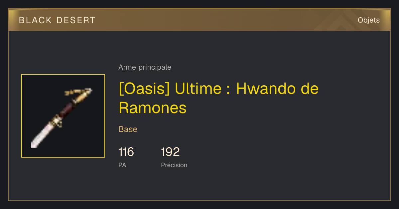399x209 pixels.
Task: Click the [Oasis] prefix in the item title
Action: point(145,89)
